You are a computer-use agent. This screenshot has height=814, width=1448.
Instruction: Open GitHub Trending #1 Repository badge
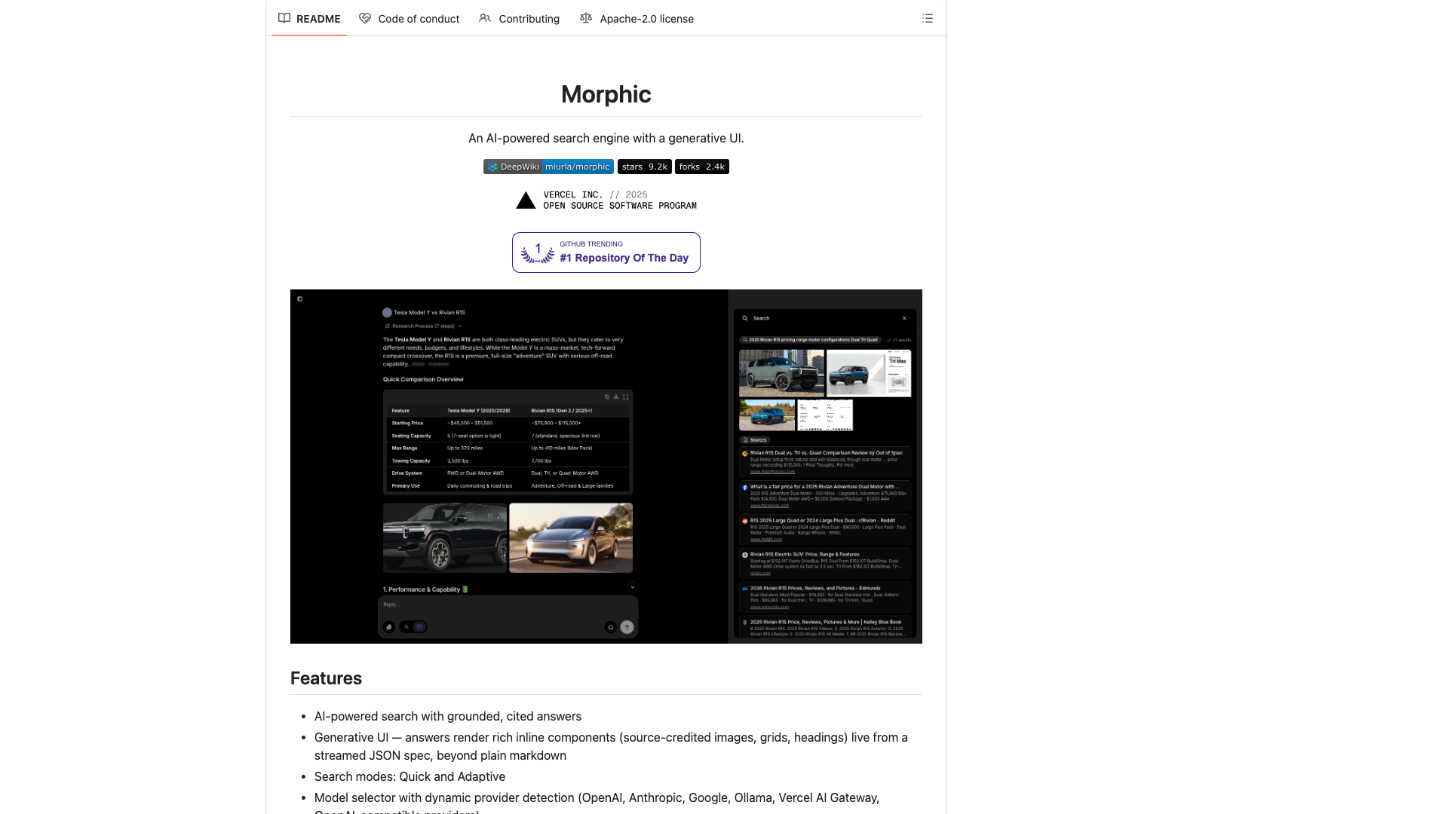click(x=606, y=252)
